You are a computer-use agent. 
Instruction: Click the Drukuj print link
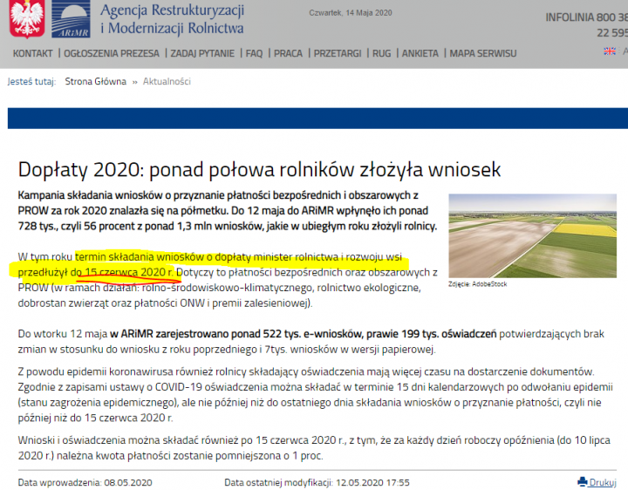(x=602, y=482)
